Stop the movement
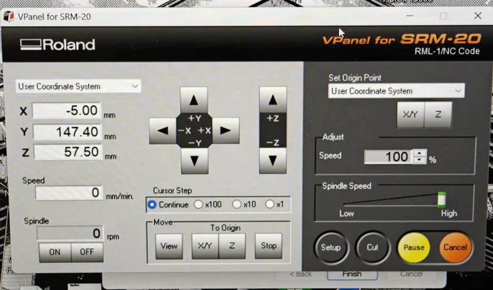 point(268,245)
